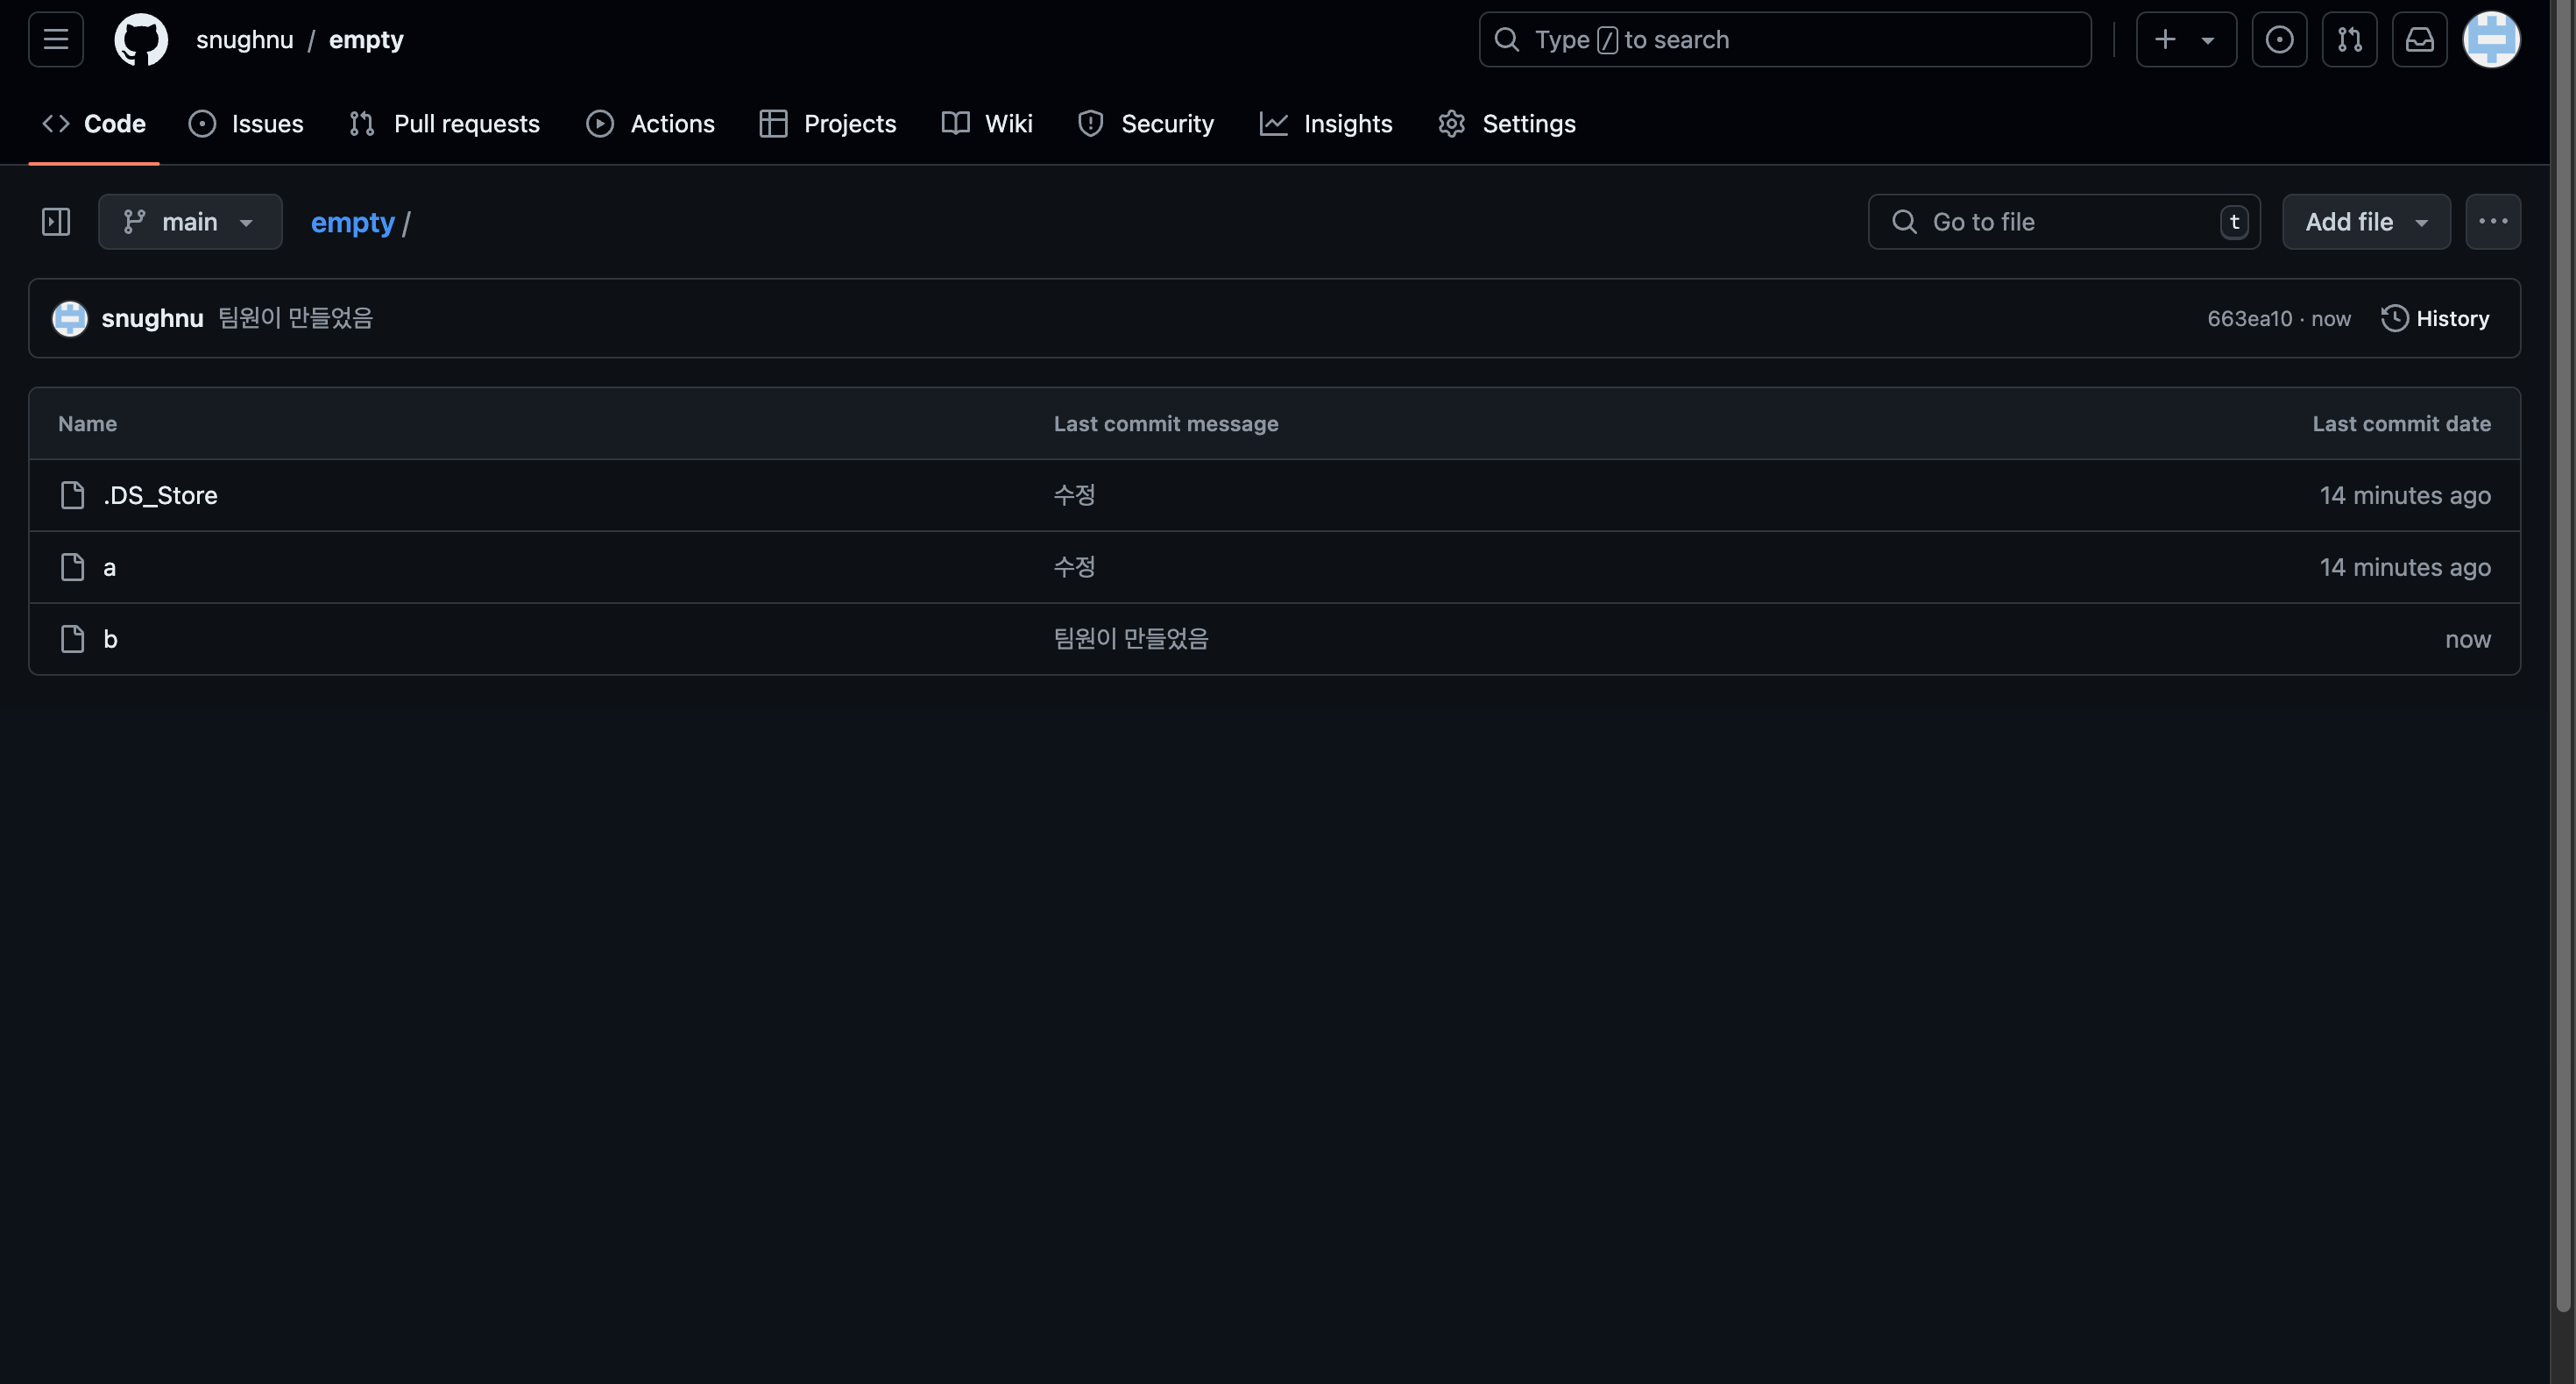Open pull requests icon in header

(2349, 40)
